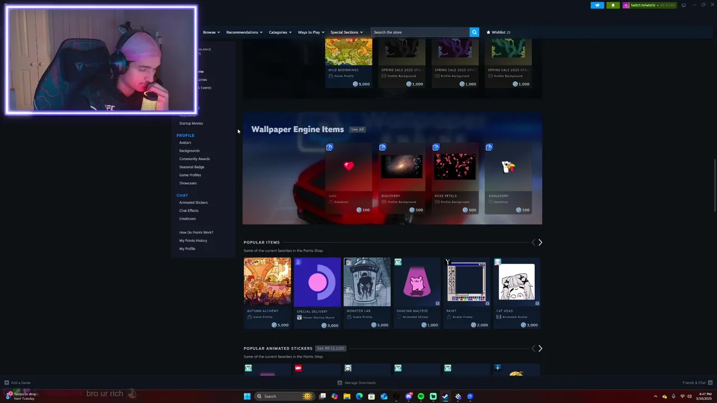Open the megaphone announcements button

[597, 5]
